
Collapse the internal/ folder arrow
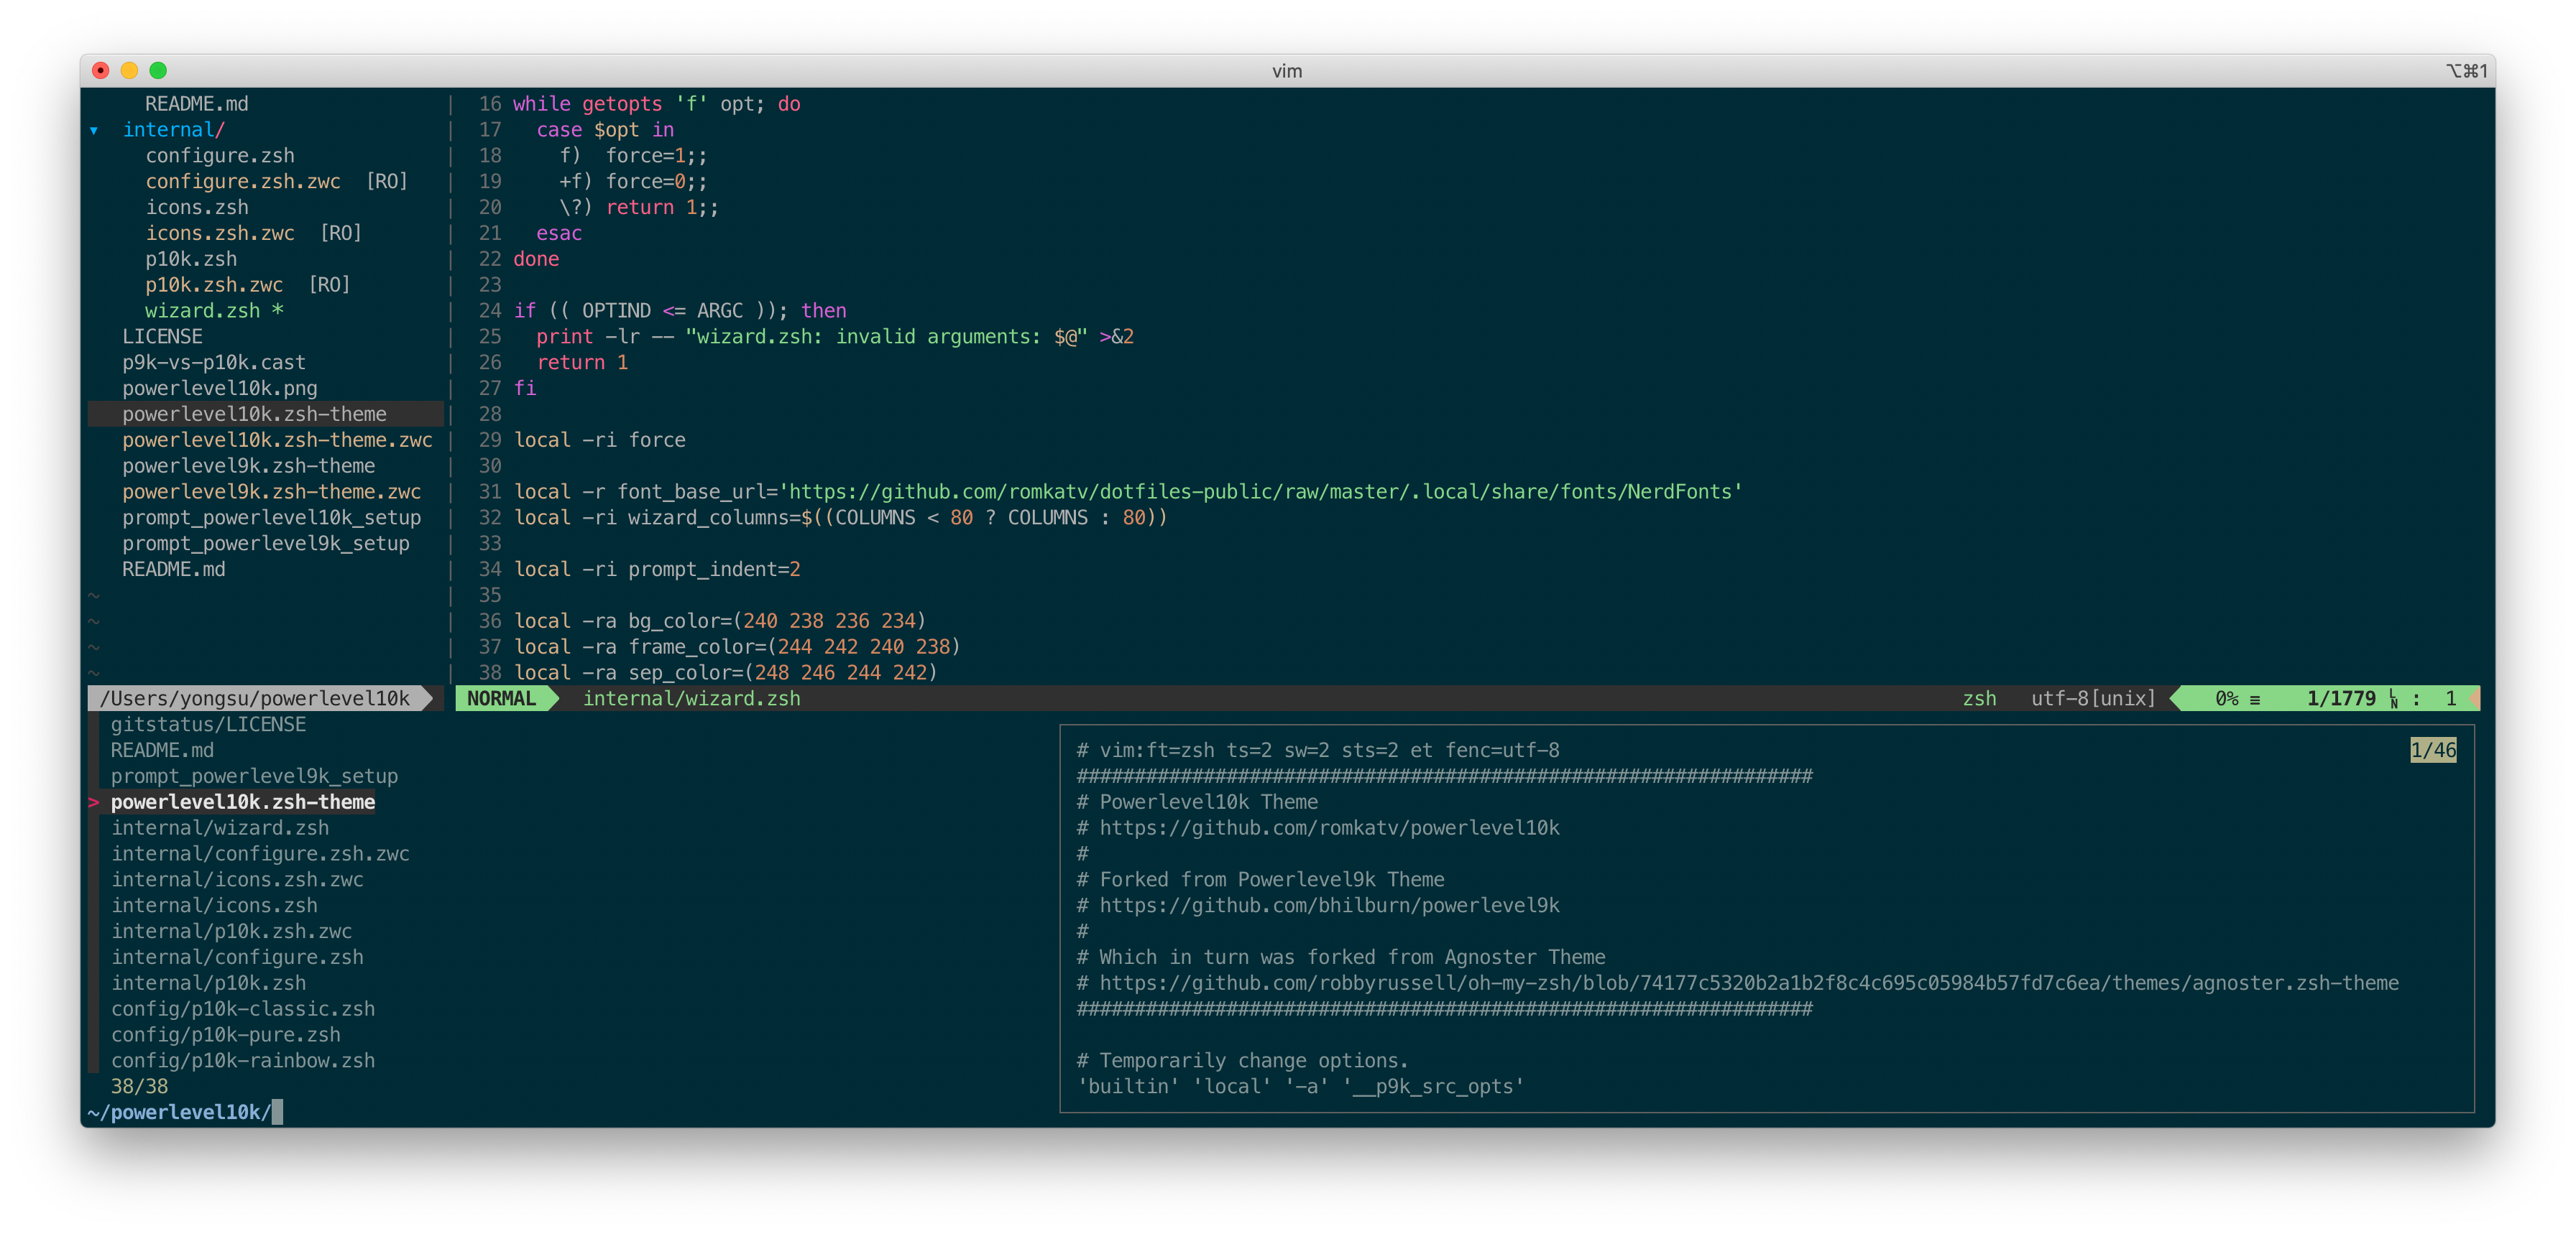(x=94, y=130)
